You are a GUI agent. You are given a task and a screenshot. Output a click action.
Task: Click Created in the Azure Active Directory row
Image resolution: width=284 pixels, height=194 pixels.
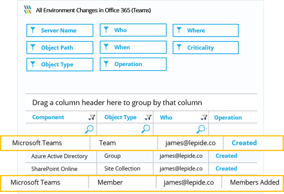click(x=226, y=155)
